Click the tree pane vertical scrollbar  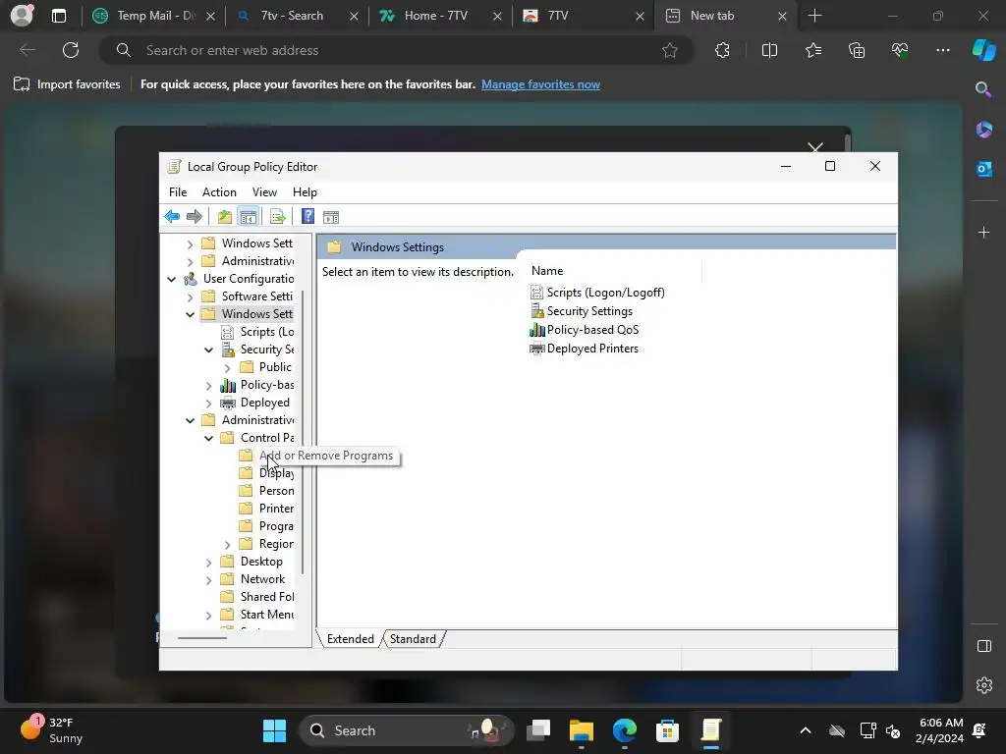pyautogui.click(x=303, y=431)
